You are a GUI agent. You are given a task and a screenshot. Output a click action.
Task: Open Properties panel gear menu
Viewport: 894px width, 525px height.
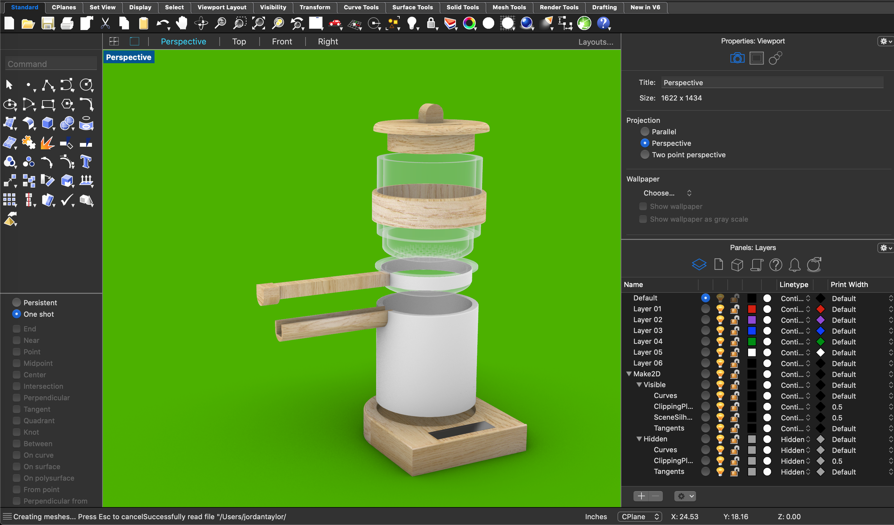pos(885,41)
